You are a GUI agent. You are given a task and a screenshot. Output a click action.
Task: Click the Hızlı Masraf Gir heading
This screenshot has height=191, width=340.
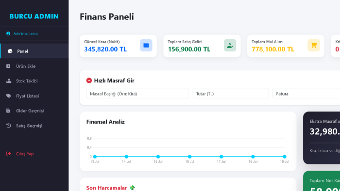(x=114, y=80)
